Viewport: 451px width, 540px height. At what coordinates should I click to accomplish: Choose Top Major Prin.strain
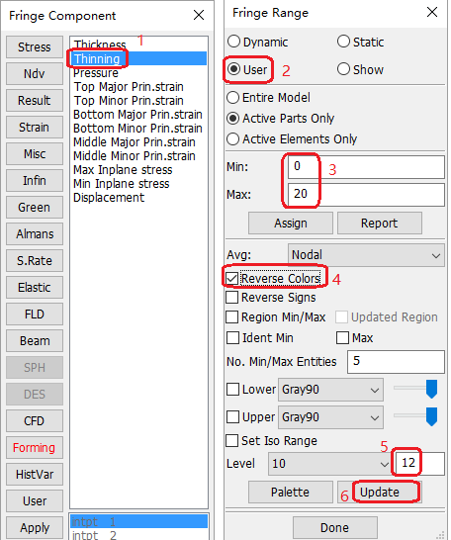coord(129,87)
